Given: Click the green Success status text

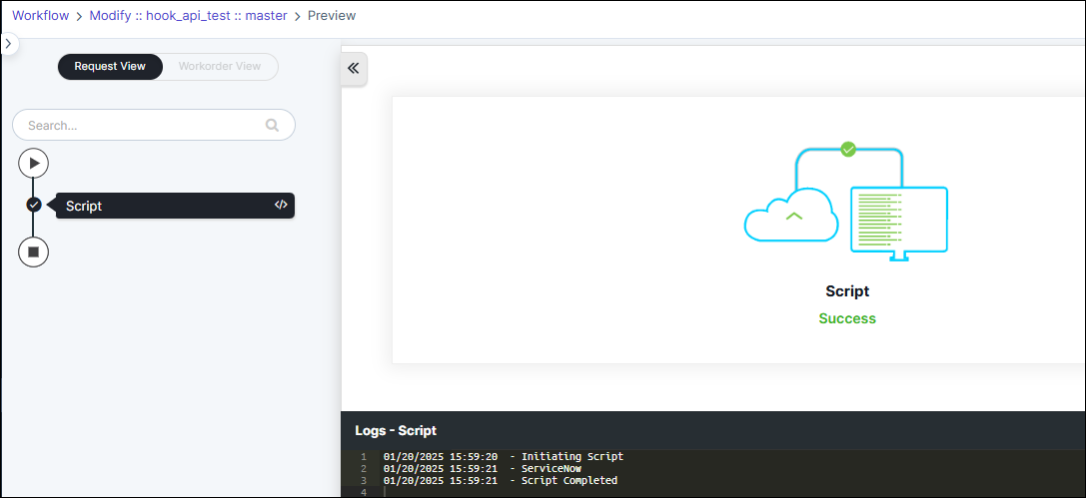Looking at the screenshot, I should pos(847,318).
